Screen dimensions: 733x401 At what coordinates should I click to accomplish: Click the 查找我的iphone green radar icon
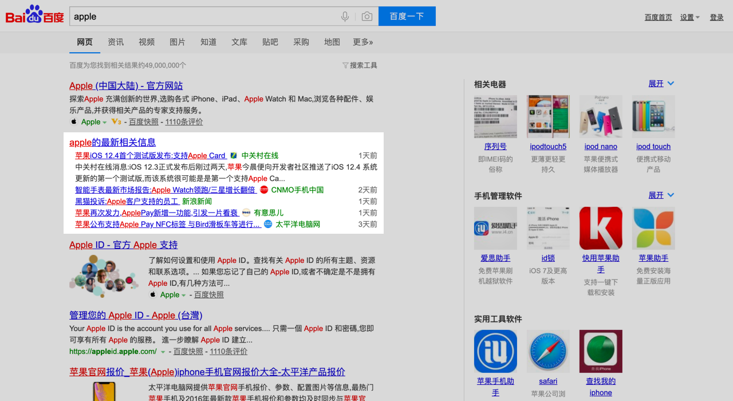601,351
